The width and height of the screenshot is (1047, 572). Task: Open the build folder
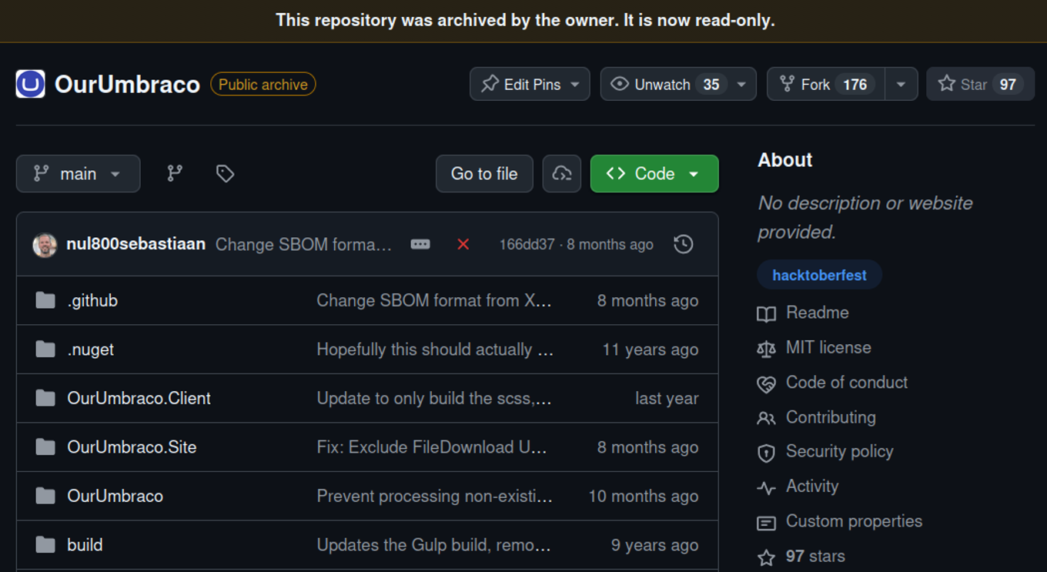(85, 545)
